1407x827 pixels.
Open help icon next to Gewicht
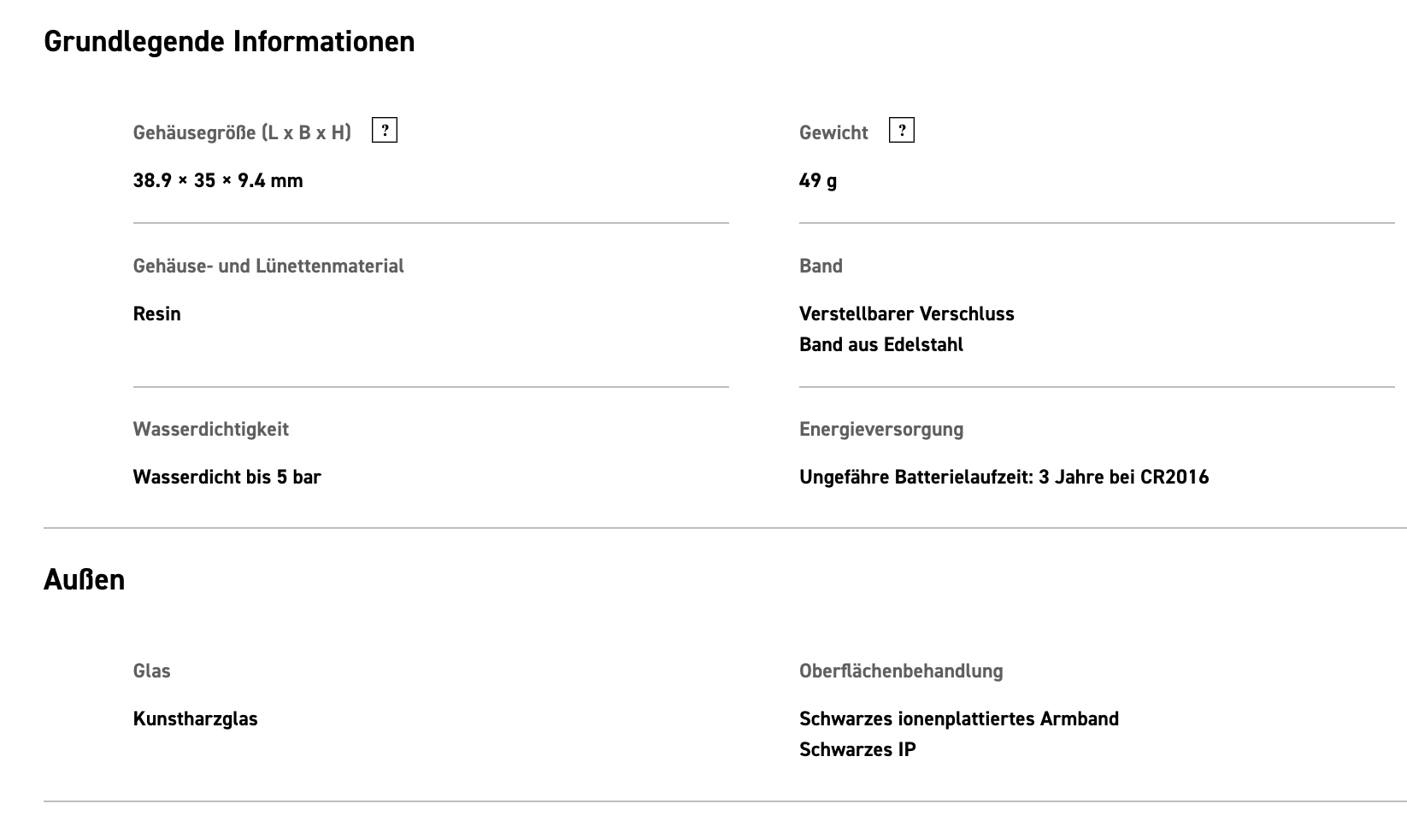click(x=902, y=131)
